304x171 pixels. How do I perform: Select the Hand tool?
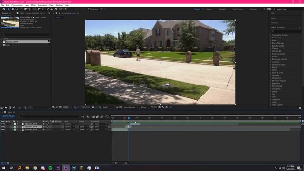point(13,9)
